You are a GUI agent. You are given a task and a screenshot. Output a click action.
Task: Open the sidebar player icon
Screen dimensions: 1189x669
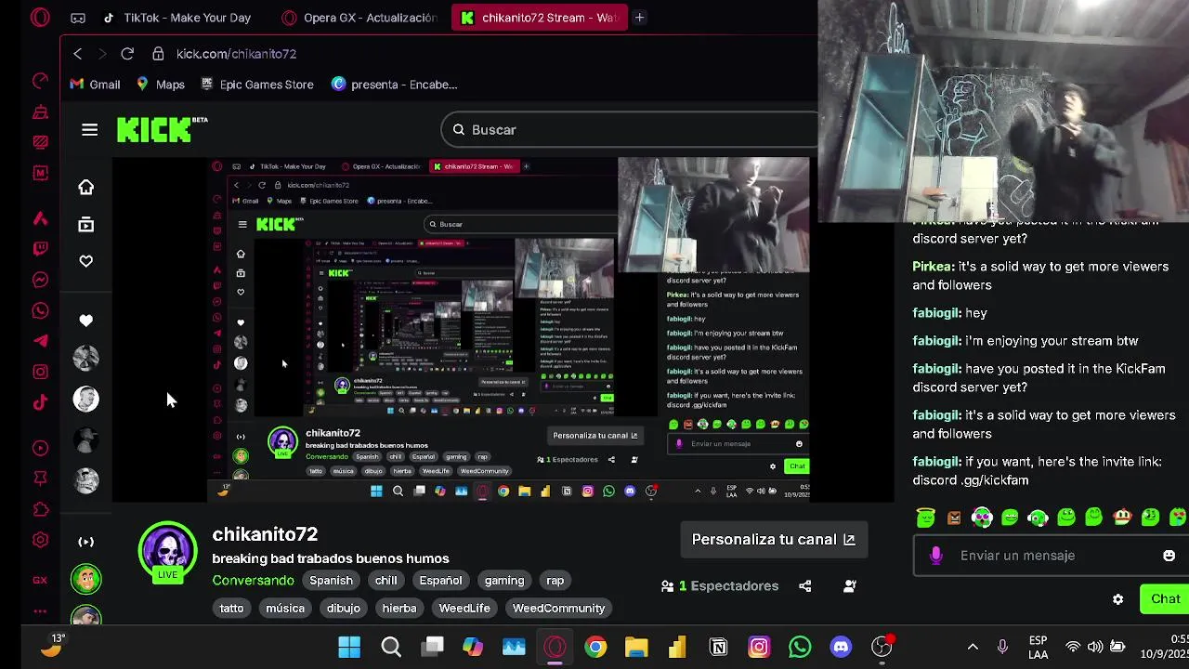(40, 448)
